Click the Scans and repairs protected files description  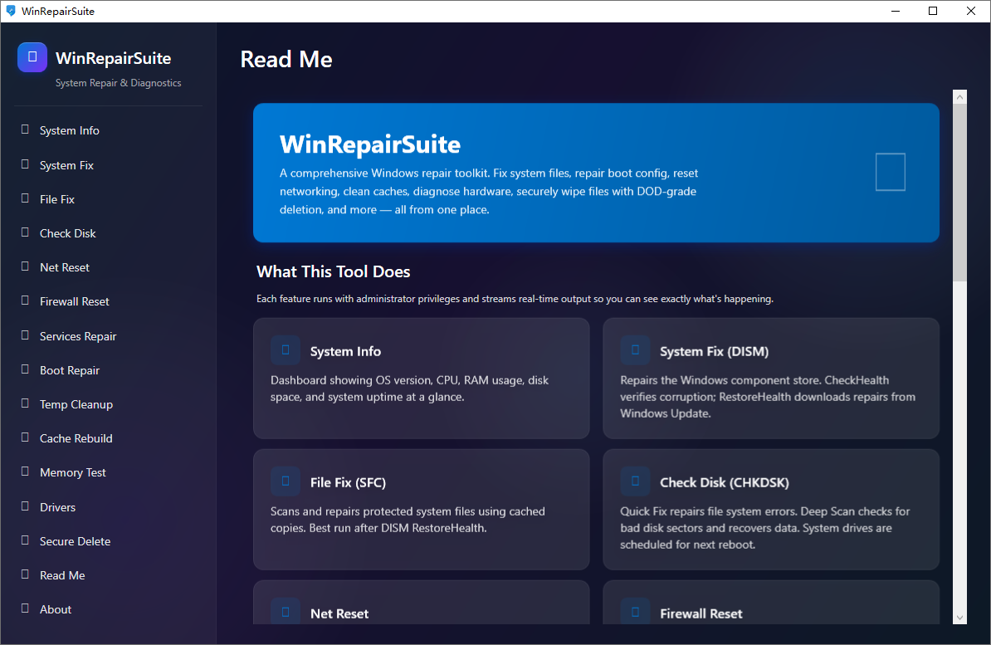[408, 519]
